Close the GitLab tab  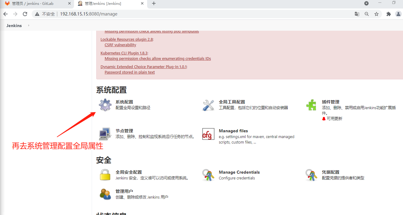pyautogui.click(x=69, y=4)
